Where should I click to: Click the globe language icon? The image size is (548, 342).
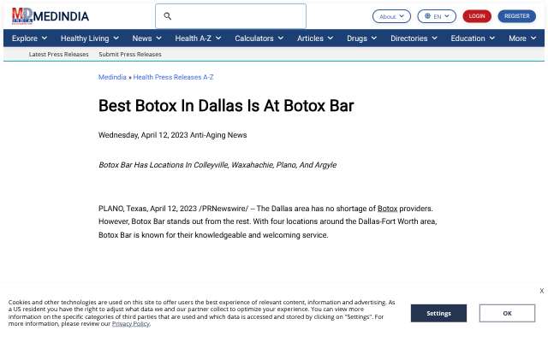pos(427,15)
